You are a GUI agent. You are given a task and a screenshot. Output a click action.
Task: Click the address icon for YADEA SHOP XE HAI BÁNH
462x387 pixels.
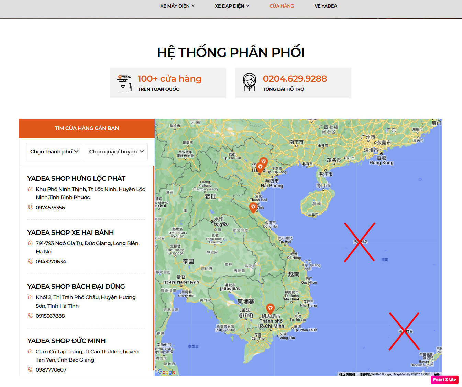point(30,243)
